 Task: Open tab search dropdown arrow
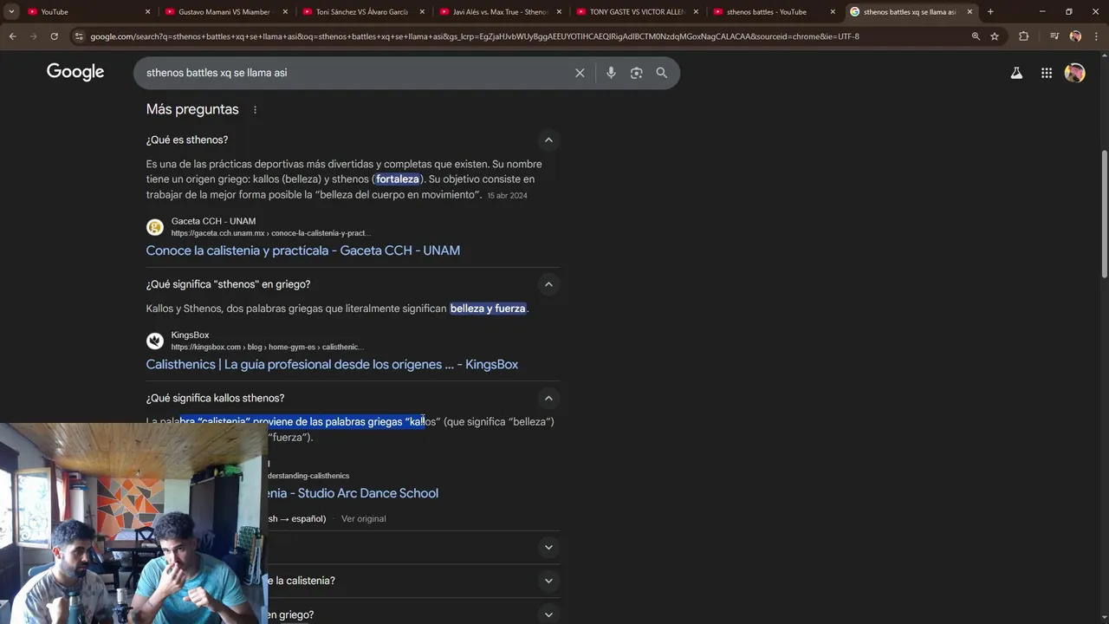(x=11, y=11)
